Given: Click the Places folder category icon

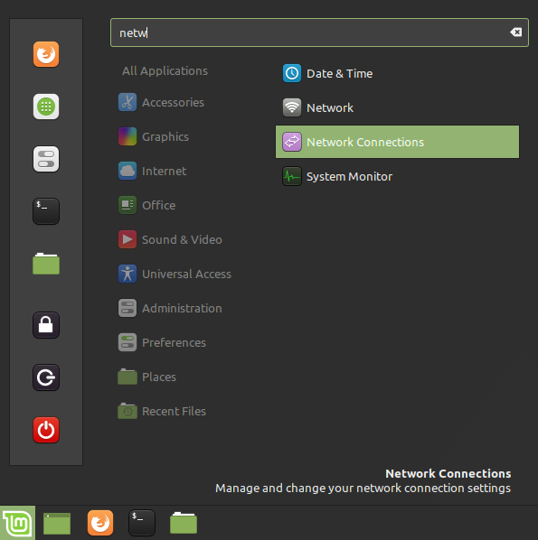Looking at the screenshot, I should pos(127,377).
